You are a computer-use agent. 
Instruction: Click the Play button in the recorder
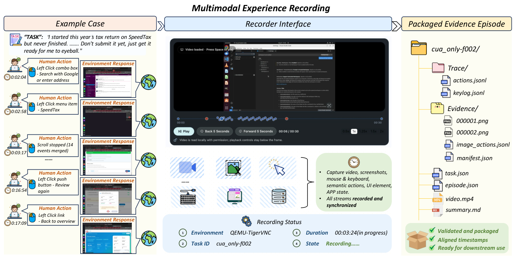click(x=184, y=131)
